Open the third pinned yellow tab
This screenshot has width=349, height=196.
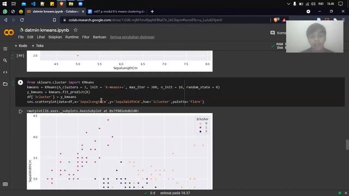pyautogui.click(x=21, y=11)
